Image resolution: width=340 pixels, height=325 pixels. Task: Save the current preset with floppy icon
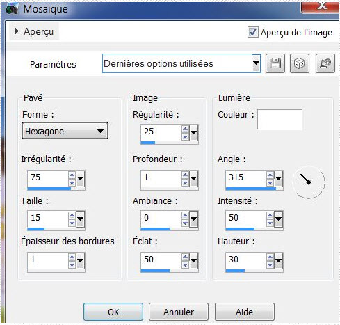[275, 63]
